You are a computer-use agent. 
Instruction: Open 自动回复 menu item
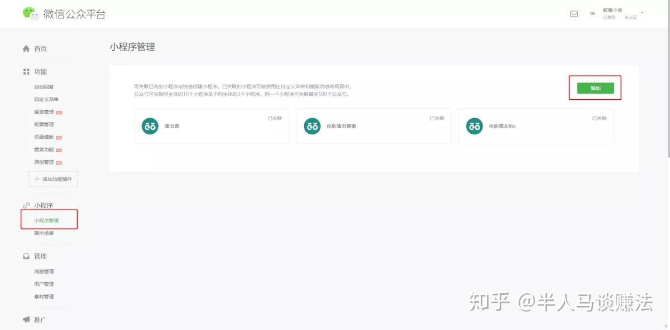(x=44, y=87)
